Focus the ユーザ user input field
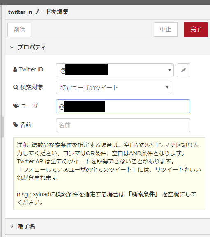Image resolution: width=210 pixels, height=237 pixels. (x=123, y=106)
